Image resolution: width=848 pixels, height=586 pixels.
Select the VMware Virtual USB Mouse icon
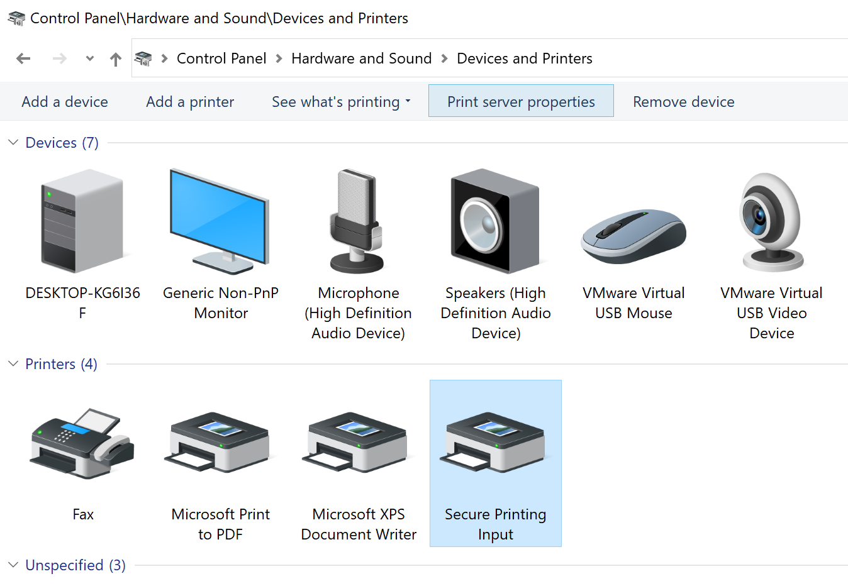(633, 236)
